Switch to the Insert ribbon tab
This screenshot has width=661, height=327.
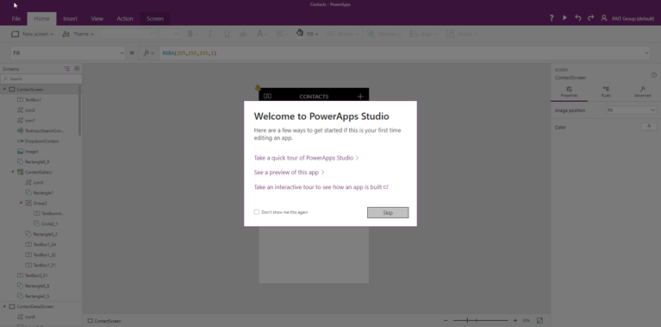(x=70, y=19)
